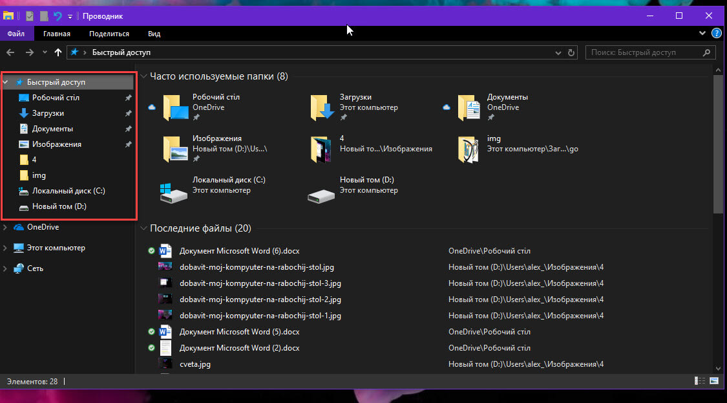This screenshot has width=727, height=403.
Task: Select dobavit-moj-kompyuter-na-rabochij-stol-2.jpg file
Action: [x=260, y=300]
